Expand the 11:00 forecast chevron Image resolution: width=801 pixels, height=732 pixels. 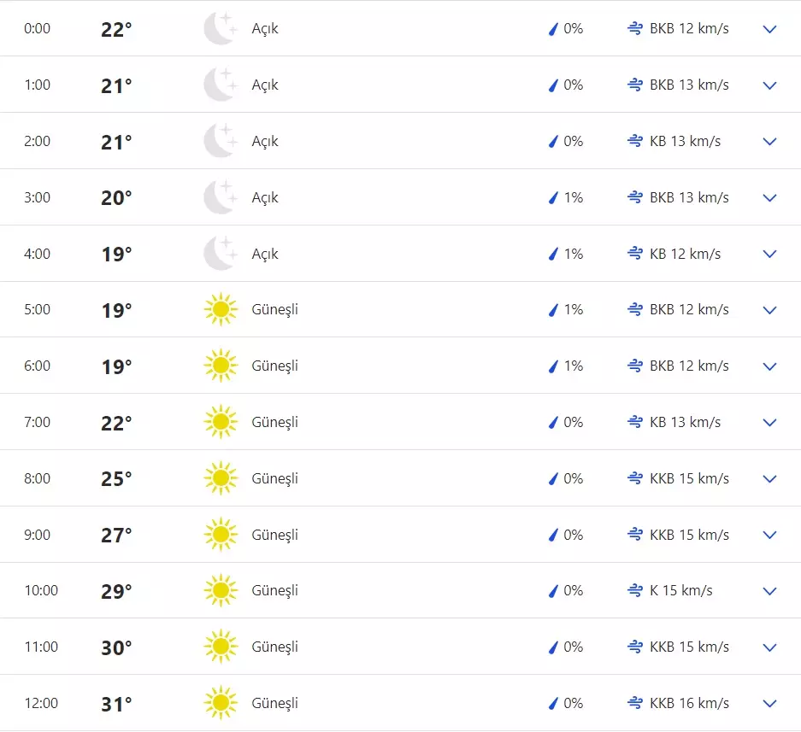coord(769,647)
